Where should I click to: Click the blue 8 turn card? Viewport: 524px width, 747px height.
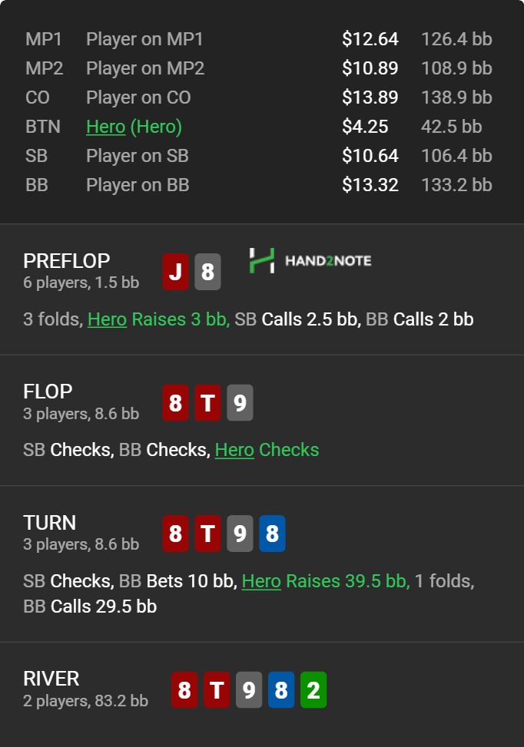[x=272, y=534]
